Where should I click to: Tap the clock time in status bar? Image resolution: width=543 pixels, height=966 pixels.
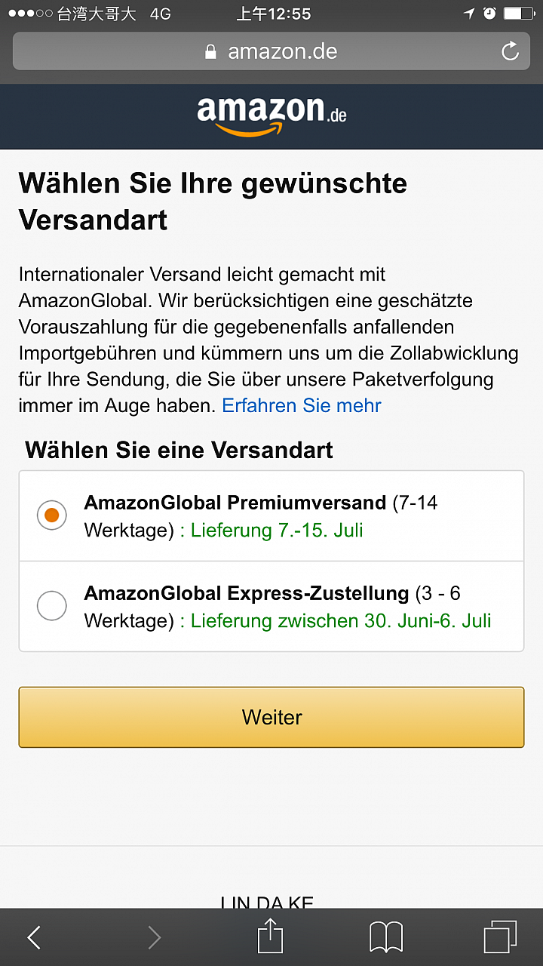273,14
